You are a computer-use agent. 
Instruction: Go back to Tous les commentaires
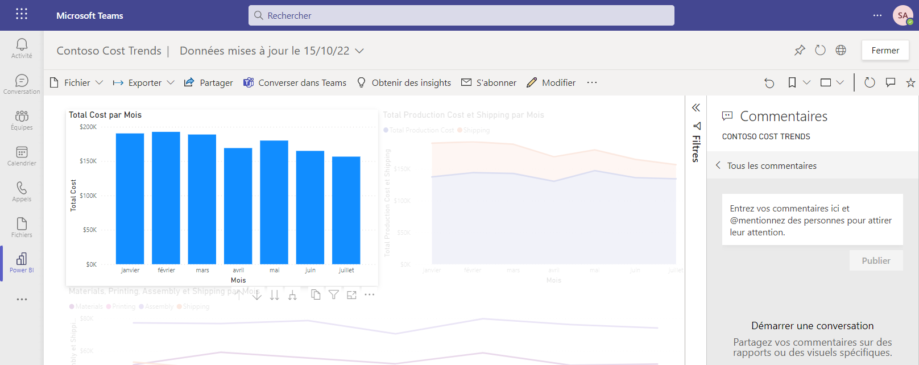click(x=766, y=165)
